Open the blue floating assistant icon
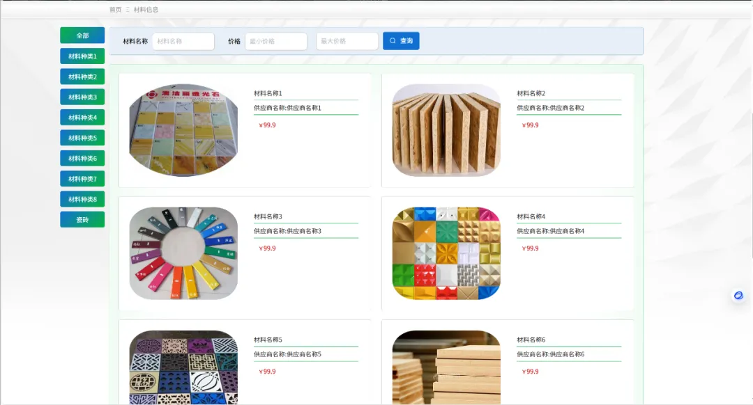The height and width of the screenshot is (405, 753). tap(738, 295)
